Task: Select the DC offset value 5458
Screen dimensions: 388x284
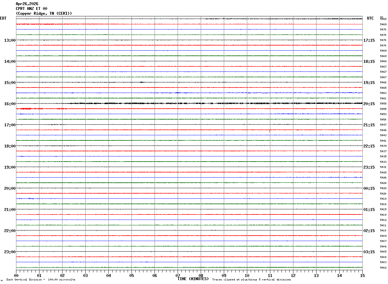Action: click(x=383, y=104)
